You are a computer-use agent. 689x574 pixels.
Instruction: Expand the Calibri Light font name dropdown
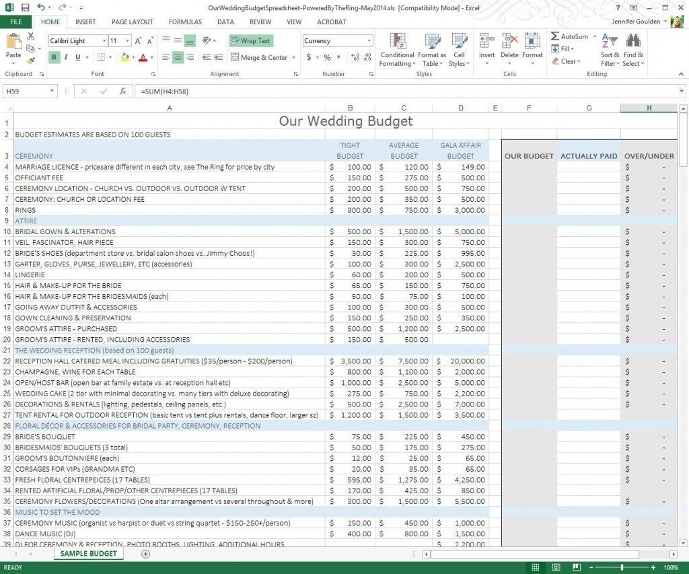coord(104,41)
